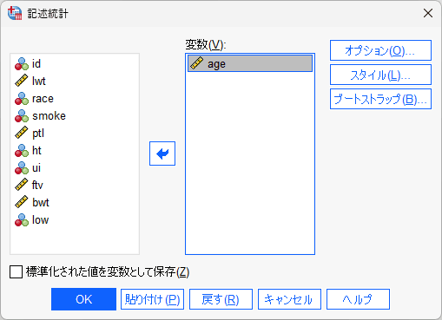Image resolution: width=442 pixels, height=320 pixels.
Task: Click the nominal icon beside race
Action: point(22,99)
